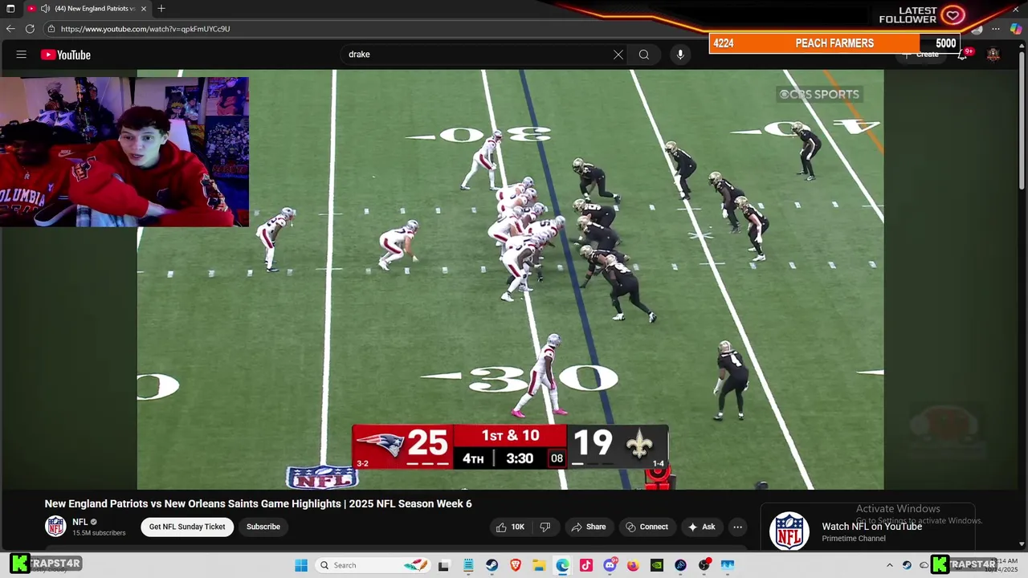Close the New England Patriots tab
Screen dimensions: 1028x578
coord(144,9)
